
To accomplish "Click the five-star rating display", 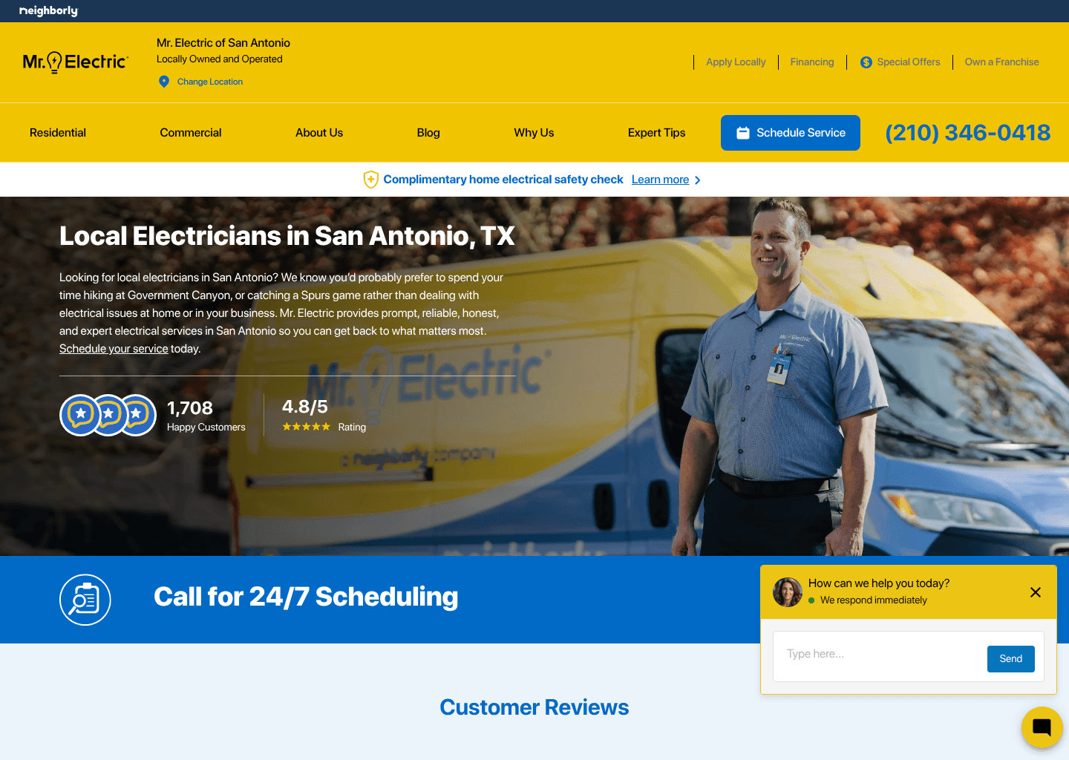I will (306, 427).
